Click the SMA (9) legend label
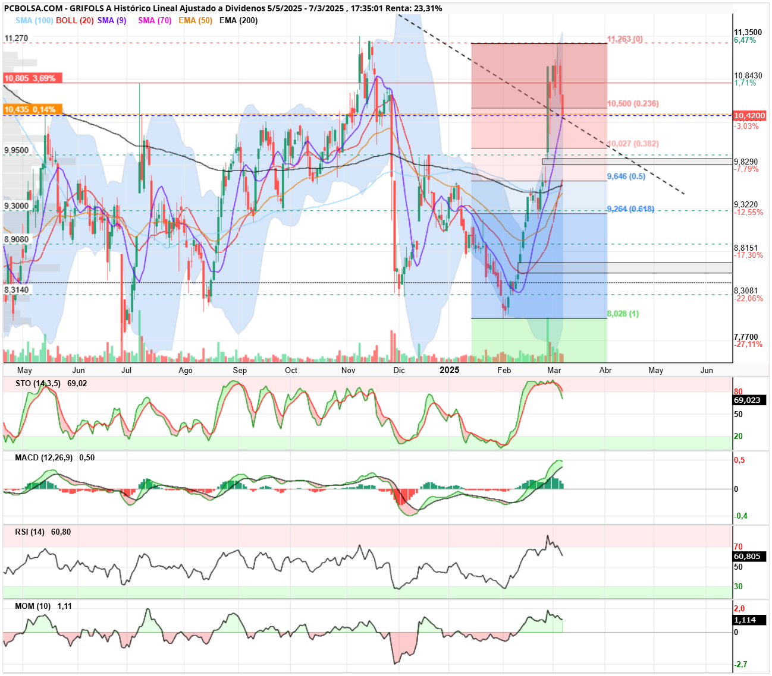The image size is (772, 676). click(112, 20)
